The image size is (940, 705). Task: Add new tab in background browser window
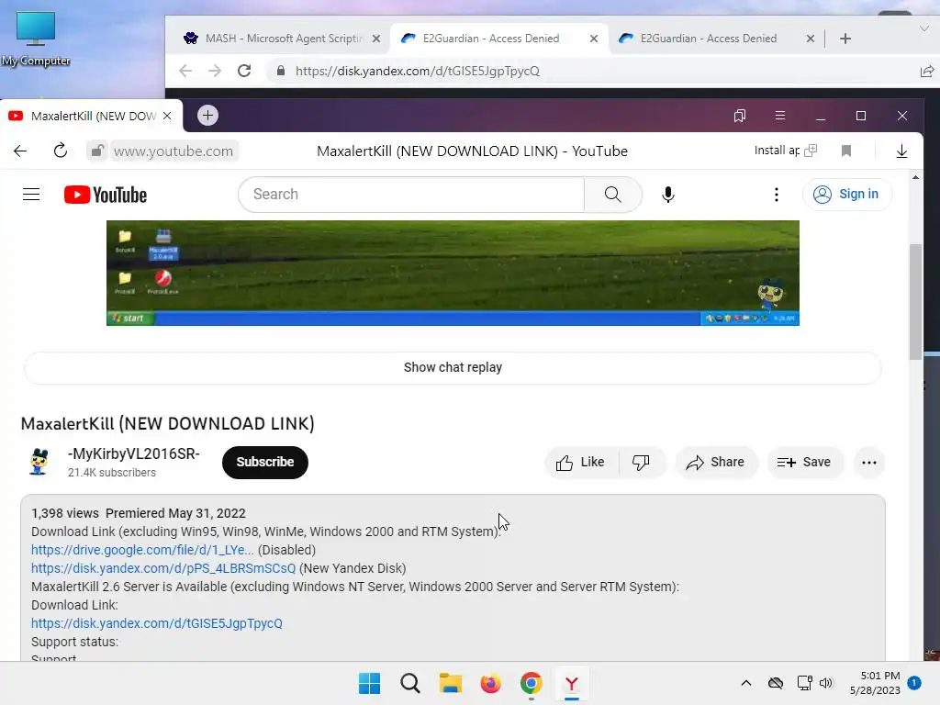click(845, 39)
